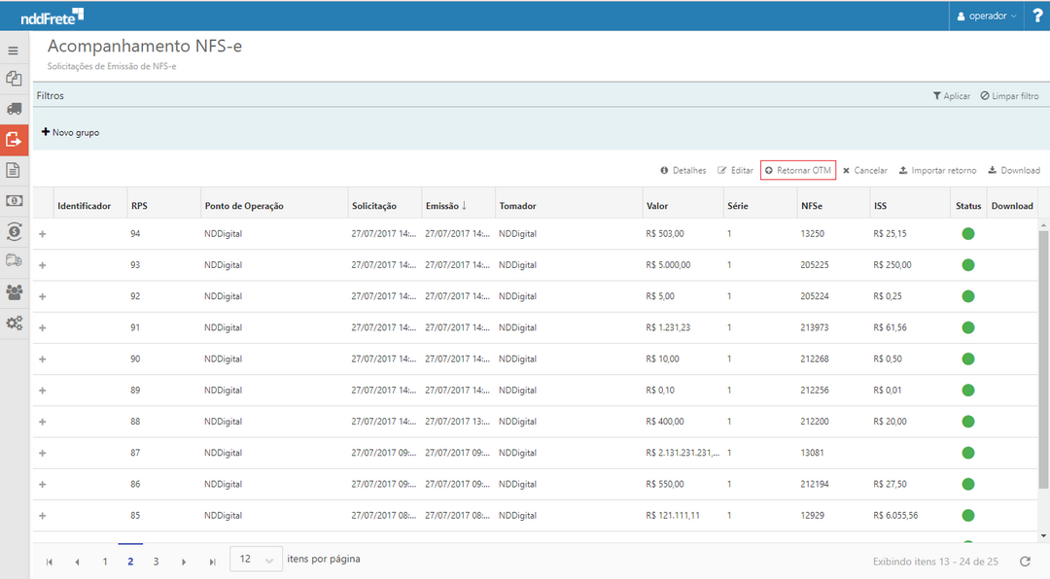Expand the row for RPS 93
Viewport: 1050px width, 579px height.
42,265
